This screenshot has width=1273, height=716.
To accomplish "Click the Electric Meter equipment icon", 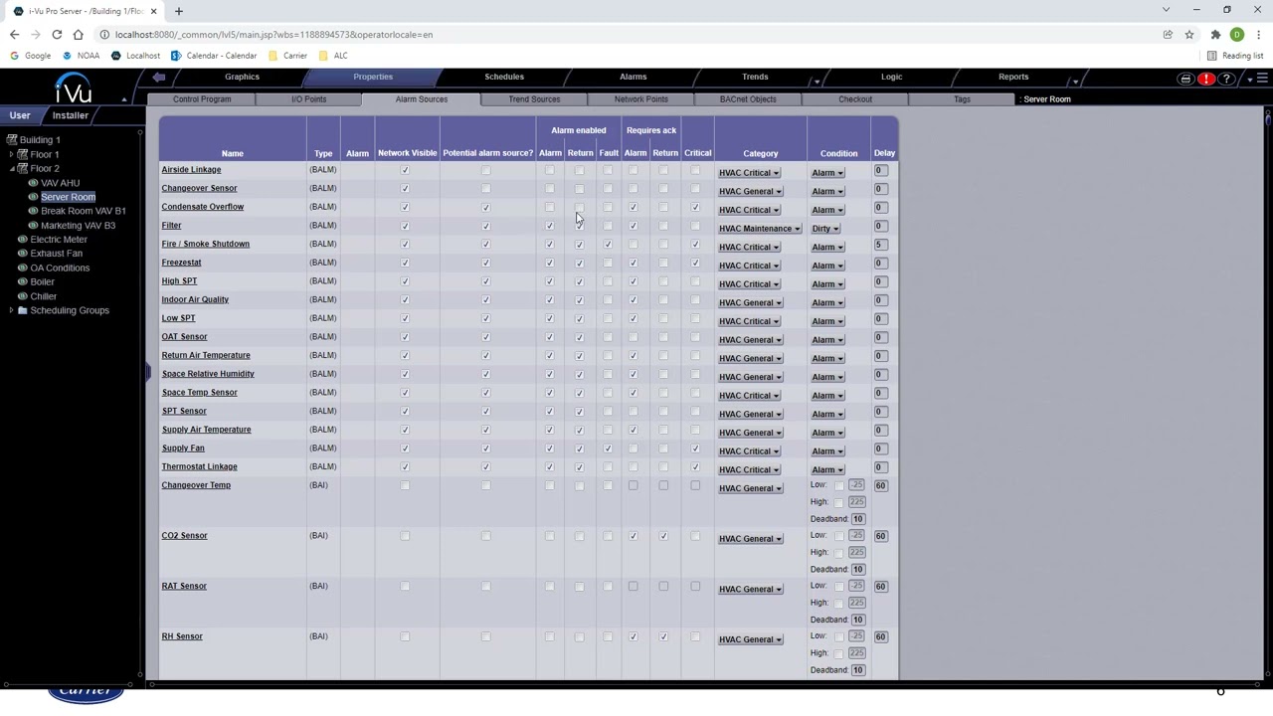I will point(22,240).
